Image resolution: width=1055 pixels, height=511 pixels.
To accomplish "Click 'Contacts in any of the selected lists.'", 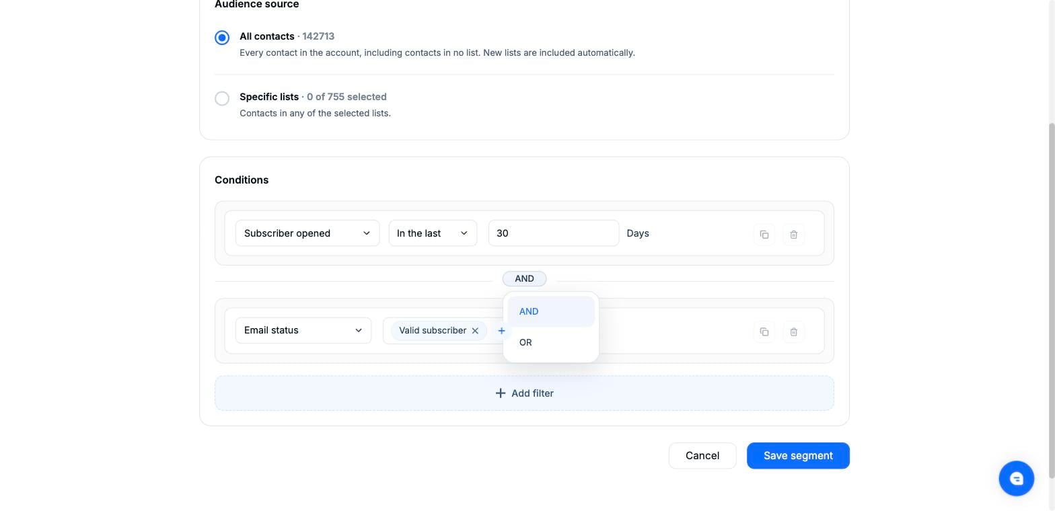I will coord(315,113).
